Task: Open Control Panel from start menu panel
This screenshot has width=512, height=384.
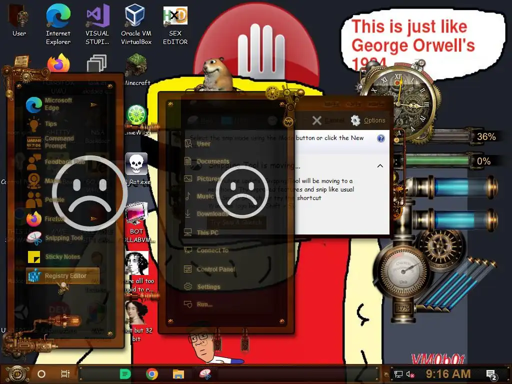Action: click(x=209, y=269)
